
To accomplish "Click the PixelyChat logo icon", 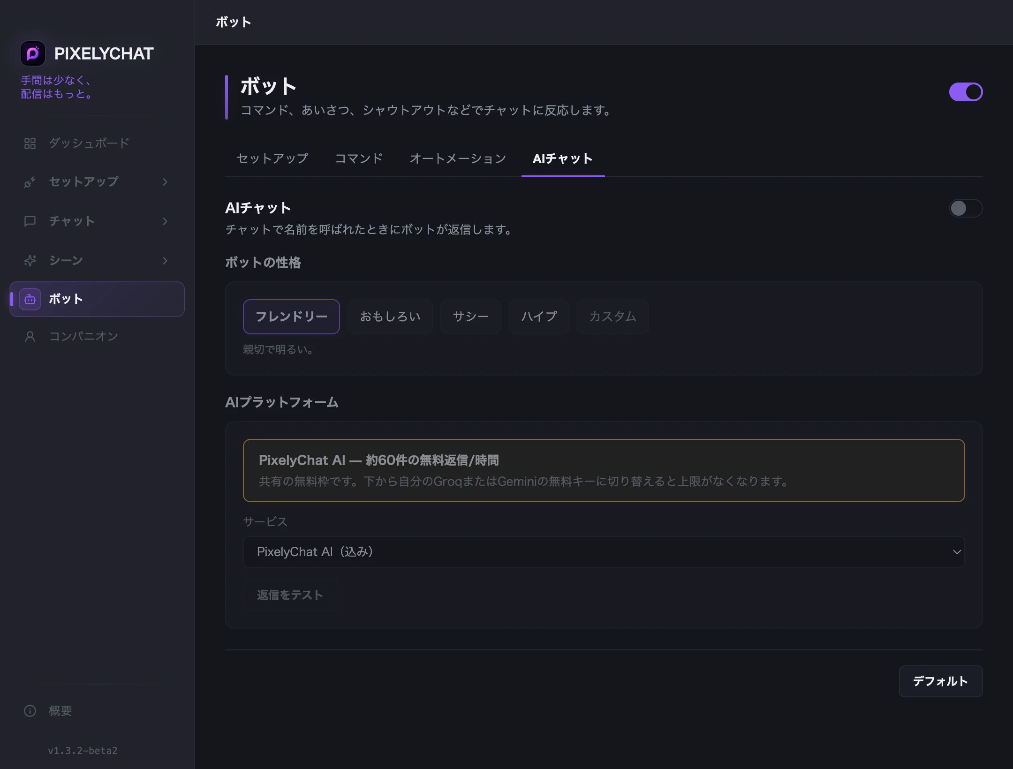I will [x=33, y=53].
